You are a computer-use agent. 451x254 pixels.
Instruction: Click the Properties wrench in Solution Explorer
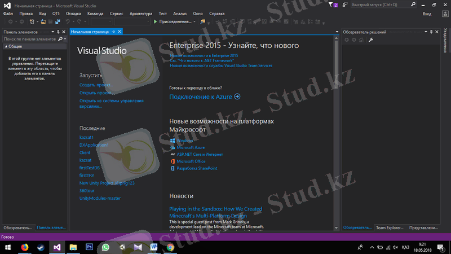click(x=371, y=40)
